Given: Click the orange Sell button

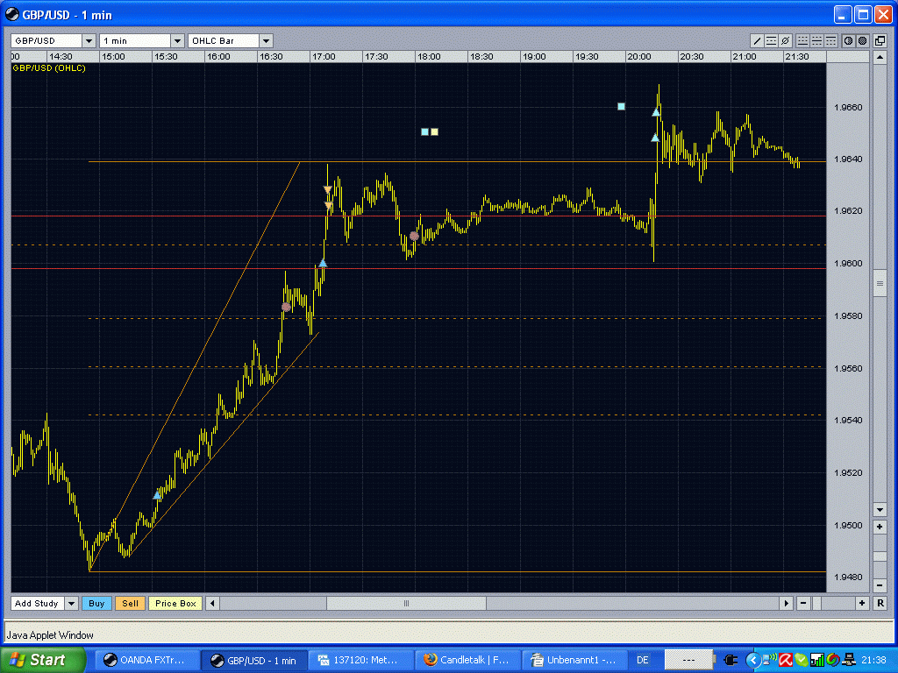Looking at the screenshot, I should 130,604.
